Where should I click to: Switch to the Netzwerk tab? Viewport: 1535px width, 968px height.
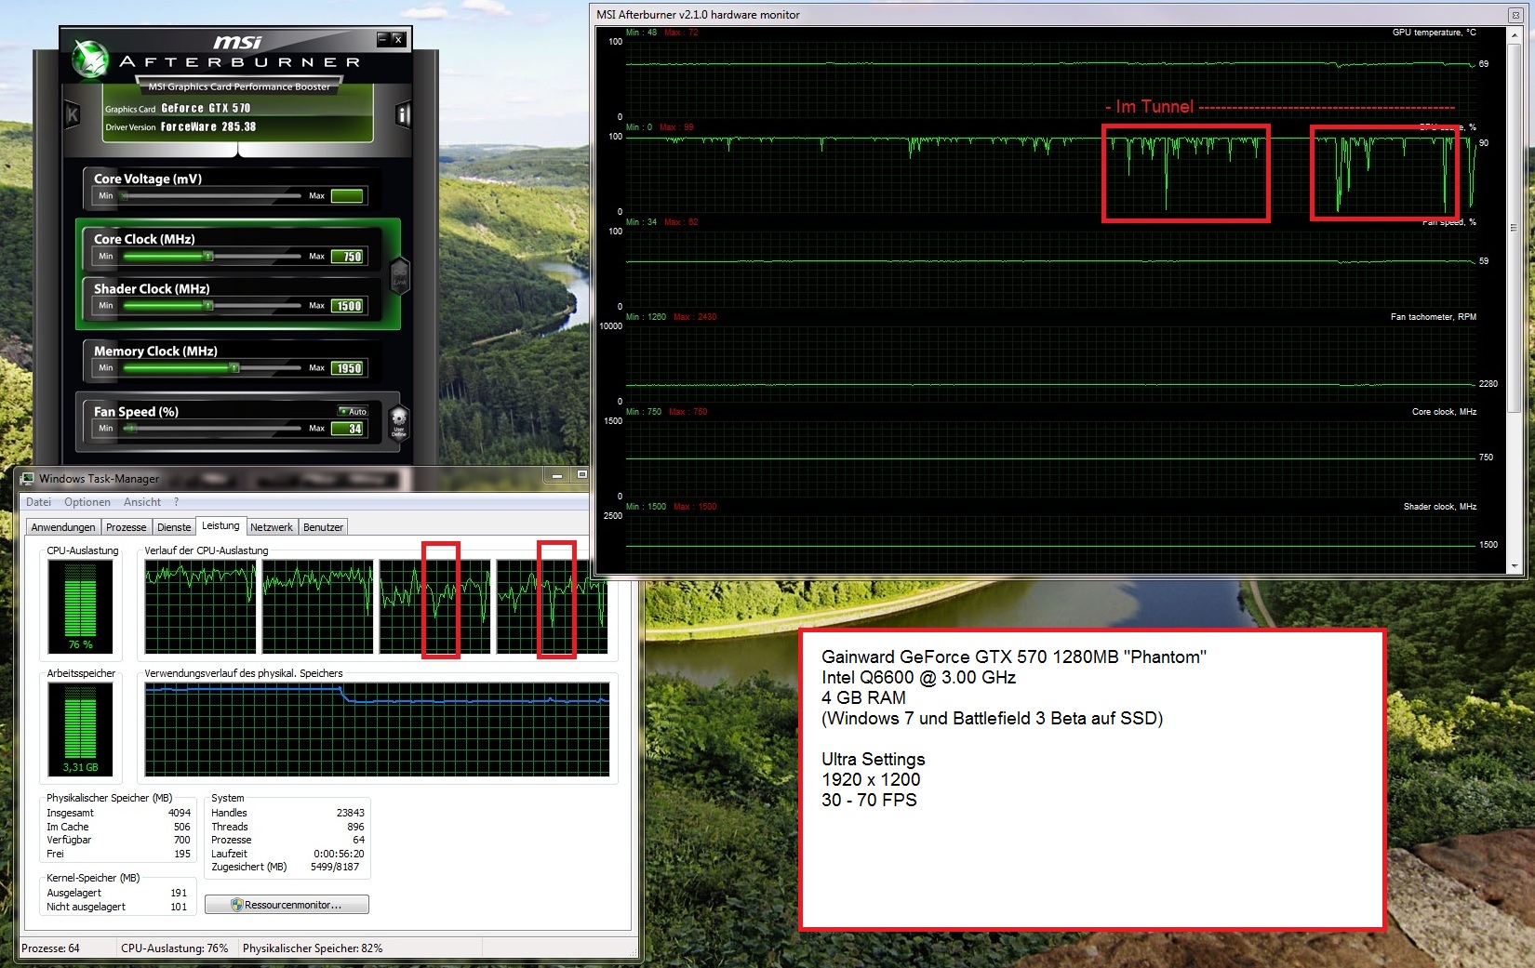[x=271, y=527]
